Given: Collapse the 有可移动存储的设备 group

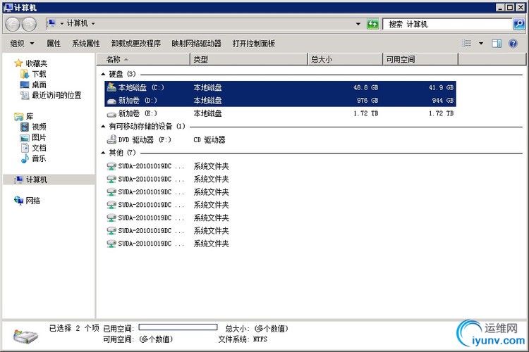Looking at the screenshot, I should click(x=103, y=126).
